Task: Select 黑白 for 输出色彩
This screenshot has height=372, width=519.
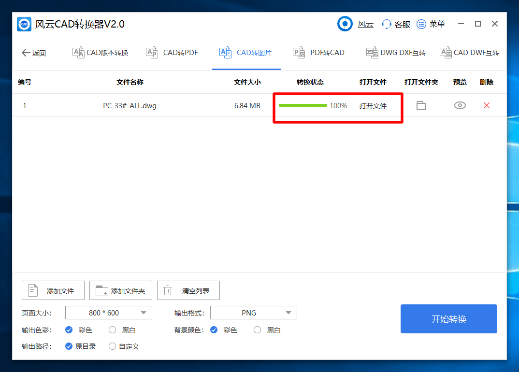Action: coord(112,330)
